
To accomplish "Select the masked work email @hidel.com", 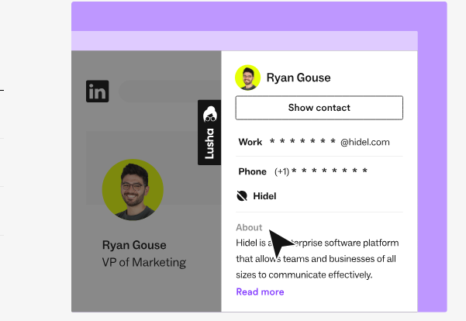I will click(x=330, y=142).
